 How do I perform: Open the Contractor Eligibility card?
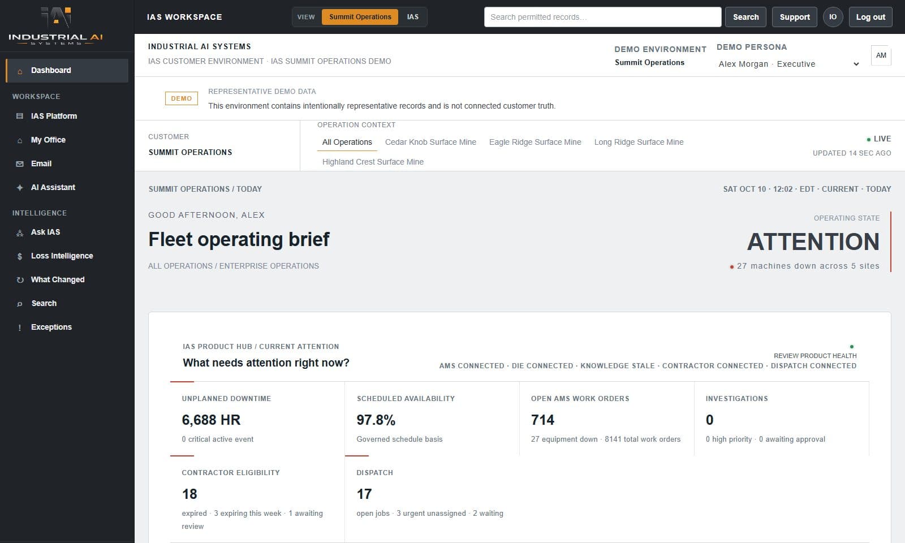257,499
